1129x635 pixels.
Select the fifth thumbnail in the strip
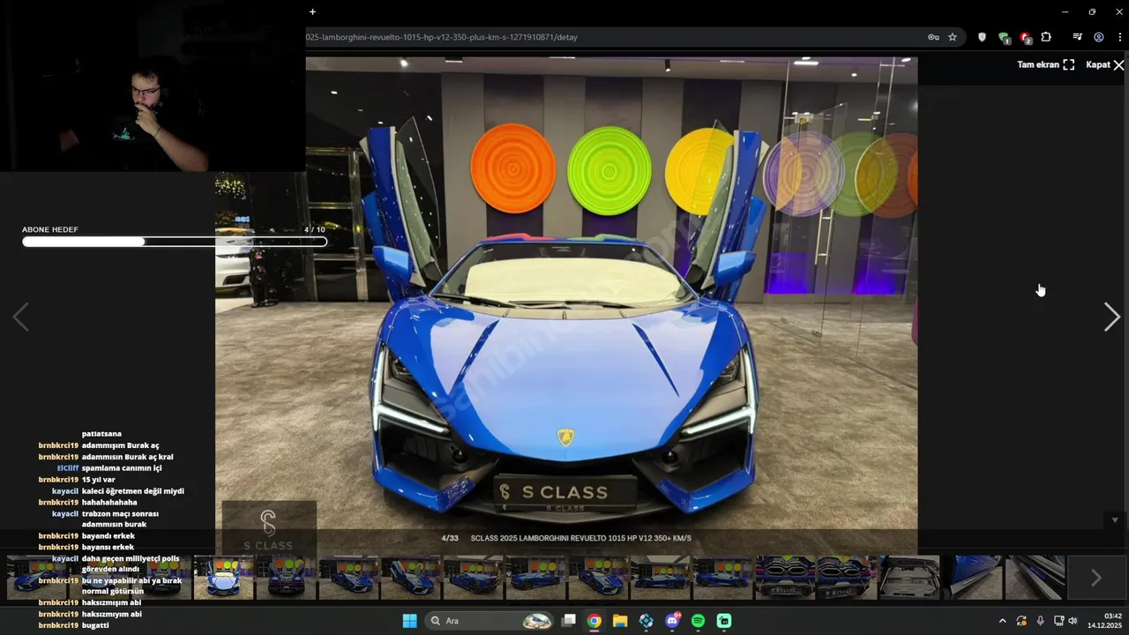coord(286,578)
